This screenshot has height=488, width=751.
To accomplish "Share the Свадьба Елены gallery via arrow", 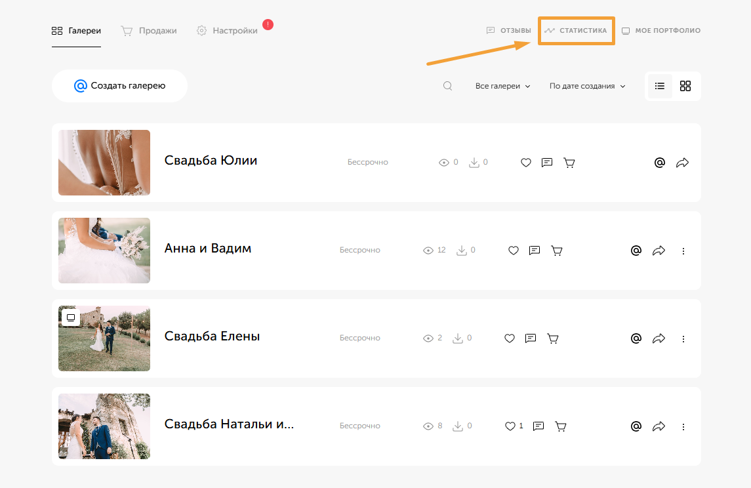I will click(659, 338).
